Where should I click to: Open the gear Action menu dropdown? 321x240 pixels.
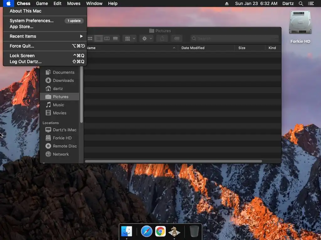pyautogui.click(x=147, y=38)
